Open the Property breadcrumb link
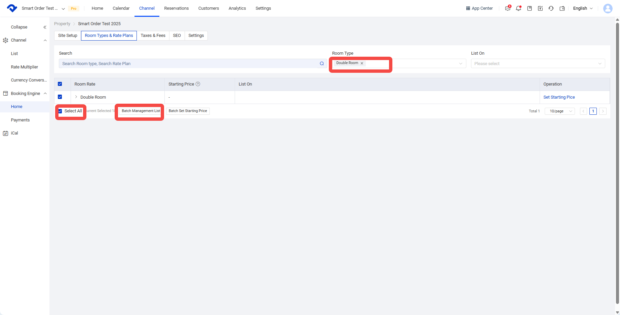 62,24
